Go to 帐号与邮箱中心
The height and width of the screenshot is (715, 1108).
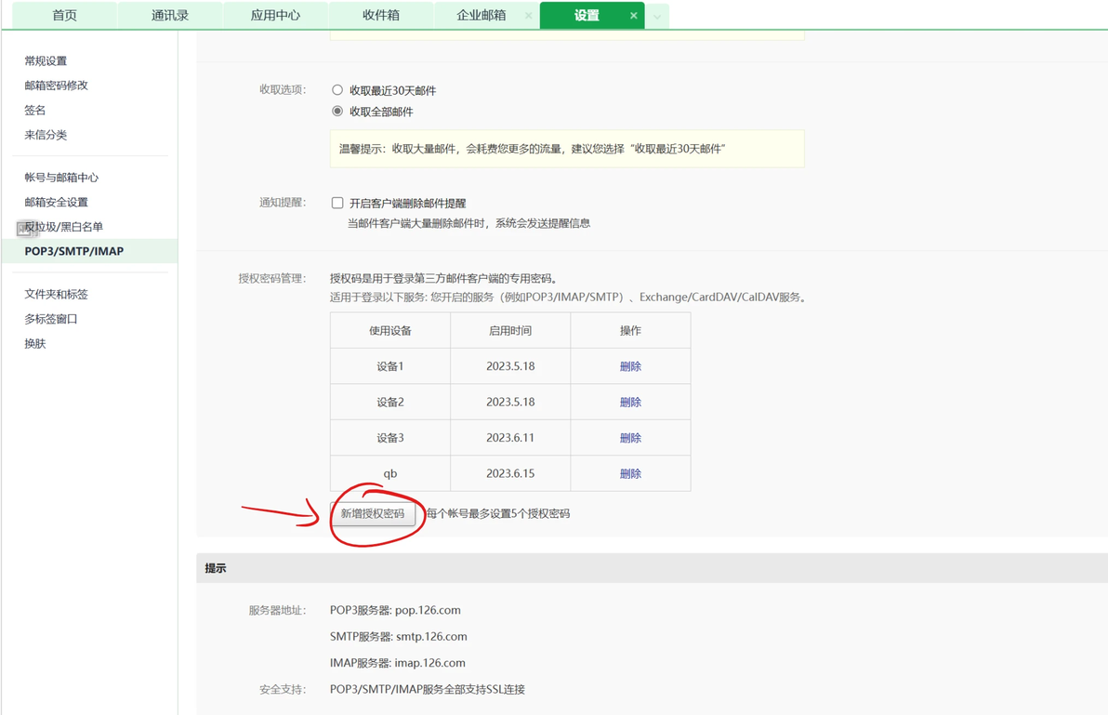click(x=61, y=178)
